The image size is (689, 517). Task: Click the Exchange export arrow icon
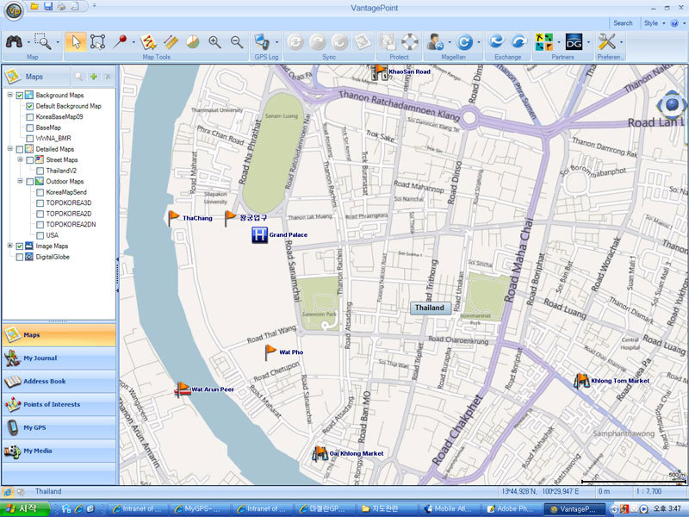coord(519,41)
